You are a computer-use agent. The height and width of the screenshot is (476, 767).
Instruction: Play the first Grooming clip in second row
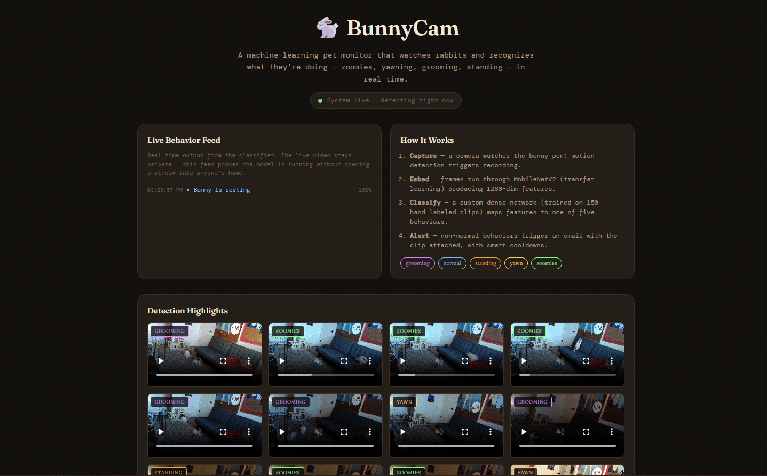pyautogui.click(x=161, y=432)
